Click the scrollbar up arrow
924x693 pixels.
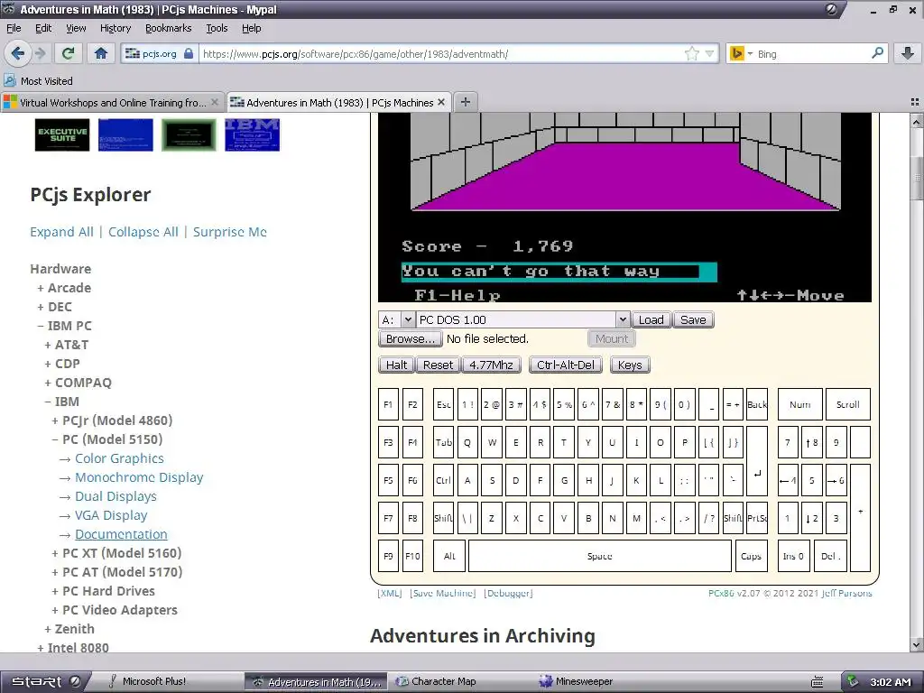point(917,121)
